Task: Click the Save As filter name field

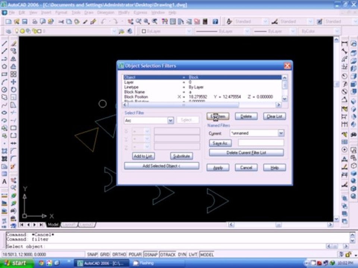Action: pyautogui.click(x=261, y=143)
